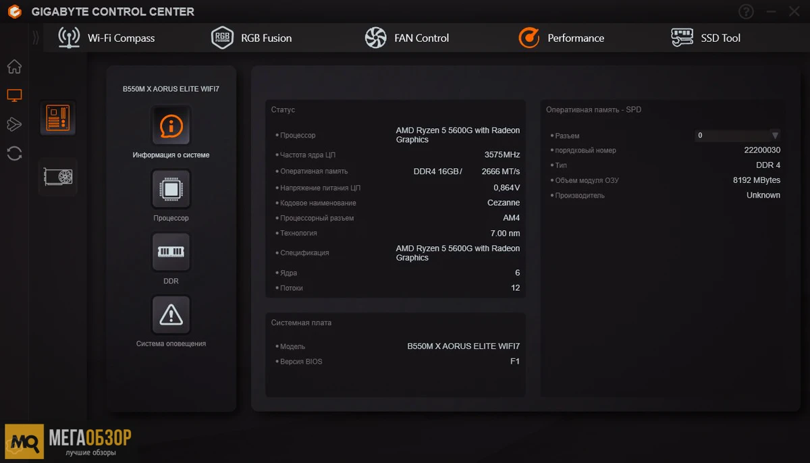Open the update refresh sidebar icon
810x463 pixels.
click(x=14, y=153)
